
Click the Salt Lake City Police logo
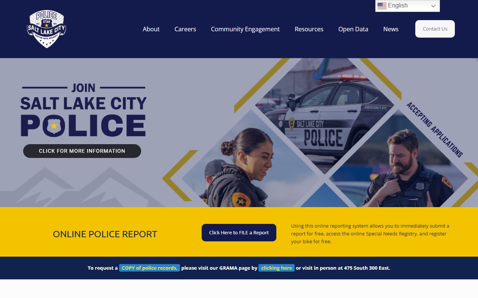47,29
